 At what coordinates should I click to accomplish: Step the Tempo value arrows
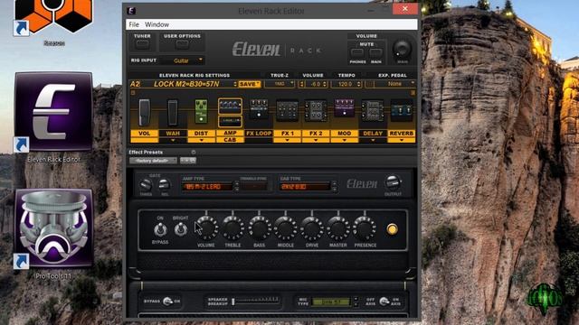tap(358, 84)
